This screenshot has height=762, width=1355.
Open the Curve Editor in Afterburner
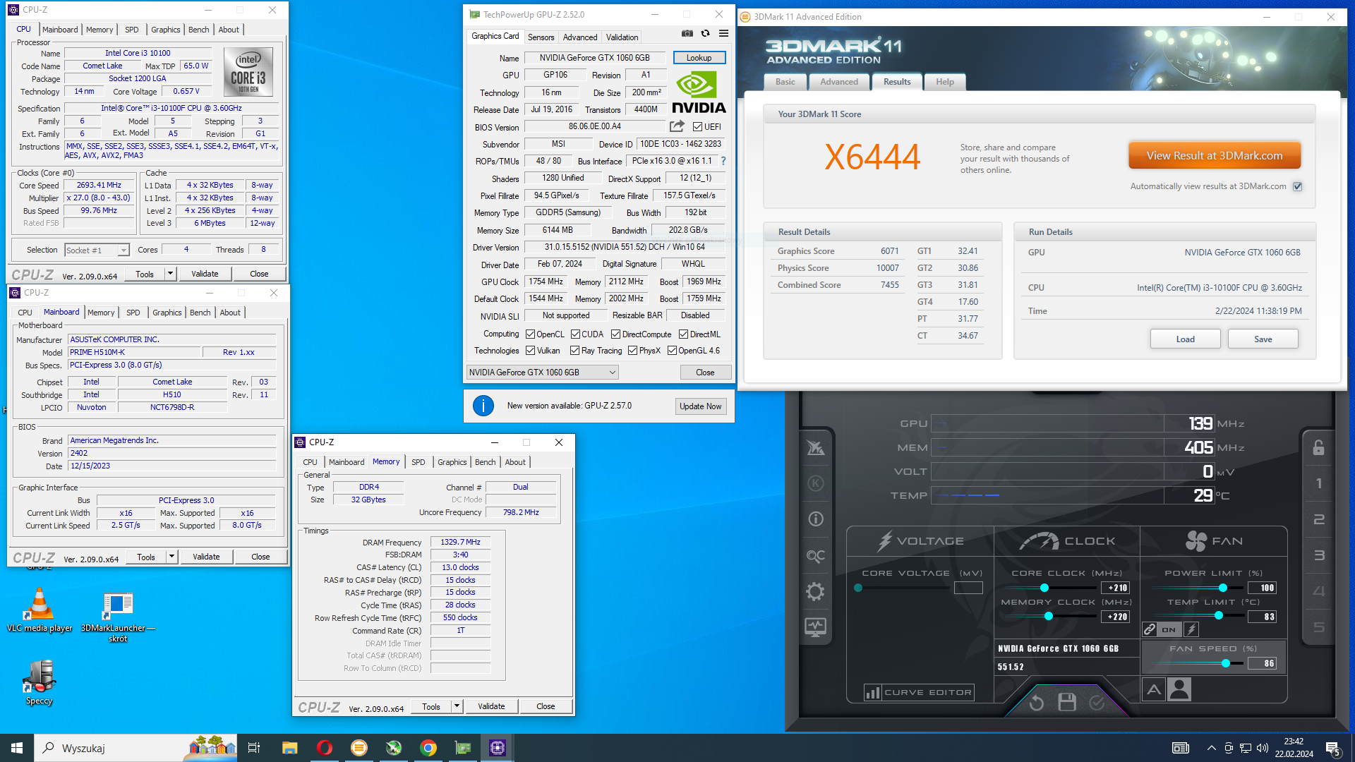920,692
